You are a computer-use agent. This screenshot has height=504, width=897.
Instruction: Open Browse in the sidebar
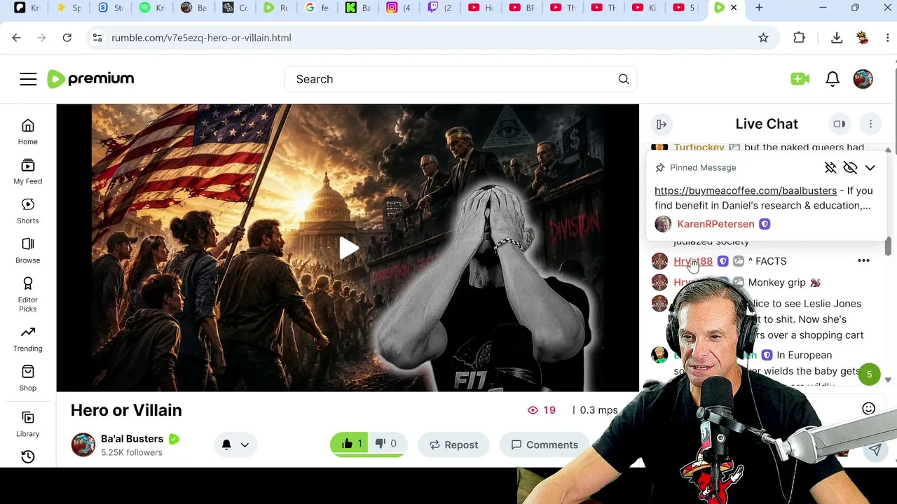(28, 250)
